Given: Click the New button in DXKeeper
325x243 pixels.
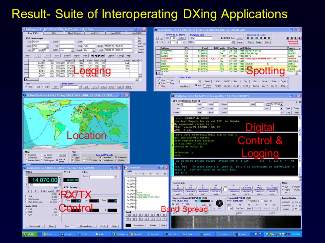Looking at the screenshot, I should [x=27, y=56].
